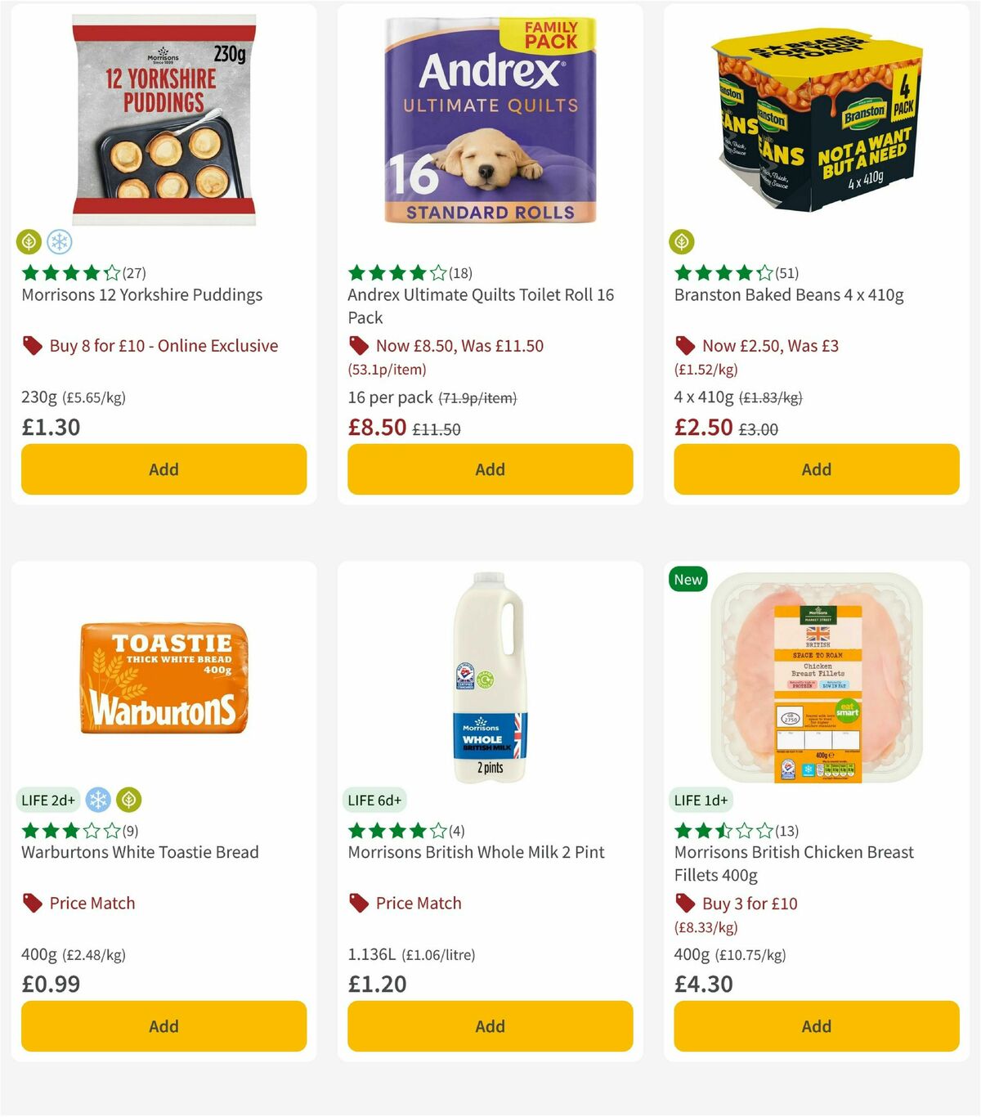Add Andrex Ultimate Quilts Toilet Roll to basket
Screen dimensions: 981x1117
489,469
